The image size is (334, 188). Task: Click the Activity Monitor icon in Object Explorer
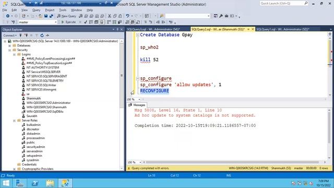[47, 36]
